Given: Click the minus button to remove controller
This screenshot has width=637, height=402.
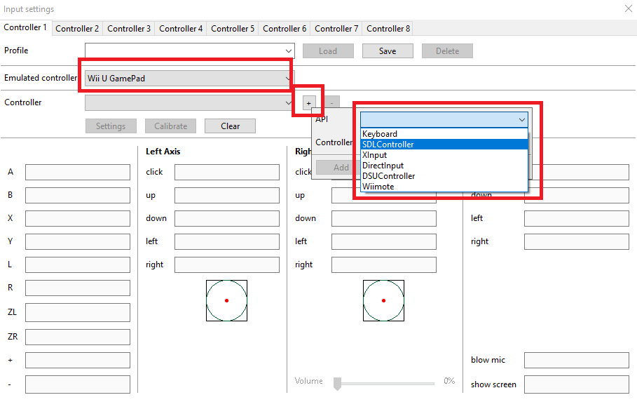Looking at the screenshot, I should pos(332,103).
